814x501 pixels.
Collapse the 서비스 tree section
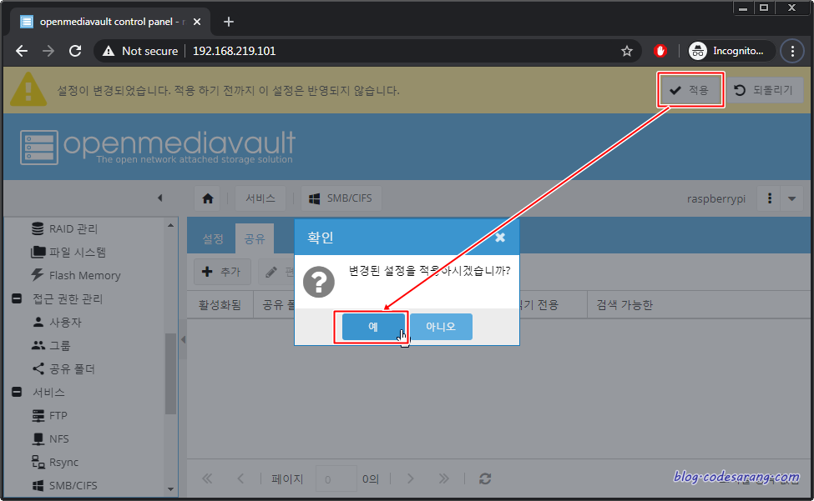click(x=17, y=392)
